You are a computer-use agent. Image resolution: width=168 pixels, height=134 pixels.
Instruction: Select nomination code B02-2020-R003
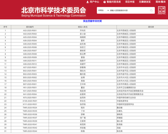[x=30, y=74]
